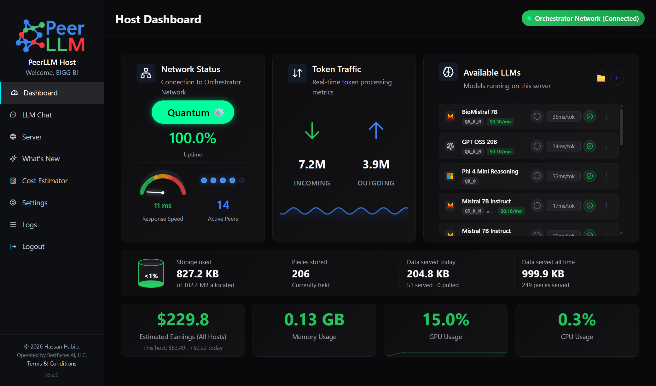Screen dimensions: 656x386
Task: Click the active peers dots indicator
Action: pos(223,180)
